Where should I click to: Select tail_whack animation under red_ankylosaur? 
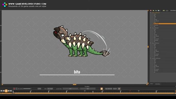pos(156,36)
